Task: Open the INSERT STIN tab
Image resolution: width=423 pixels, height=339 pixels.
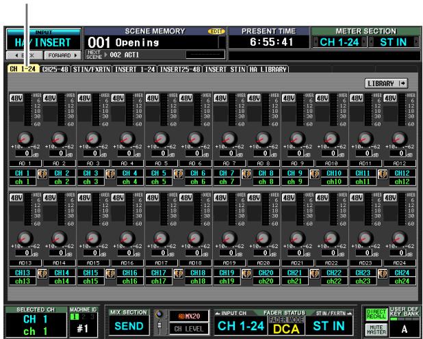Action: tap(225, 69)
